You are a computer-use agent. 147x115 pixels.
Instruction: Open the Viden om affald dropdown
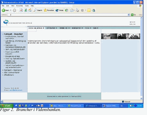pos(36,28)
